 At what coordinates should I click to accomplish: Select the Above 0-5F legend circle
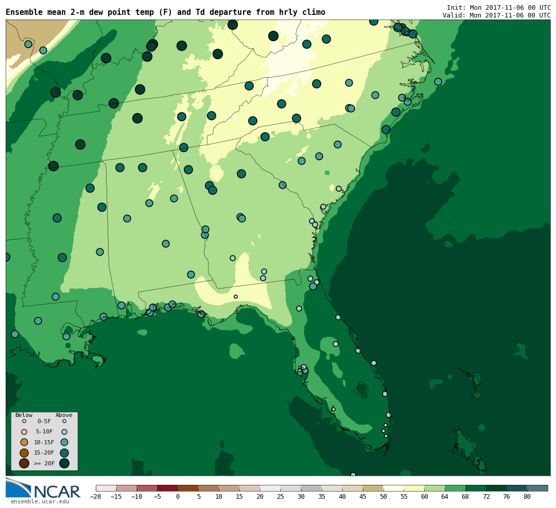(64, 421)
